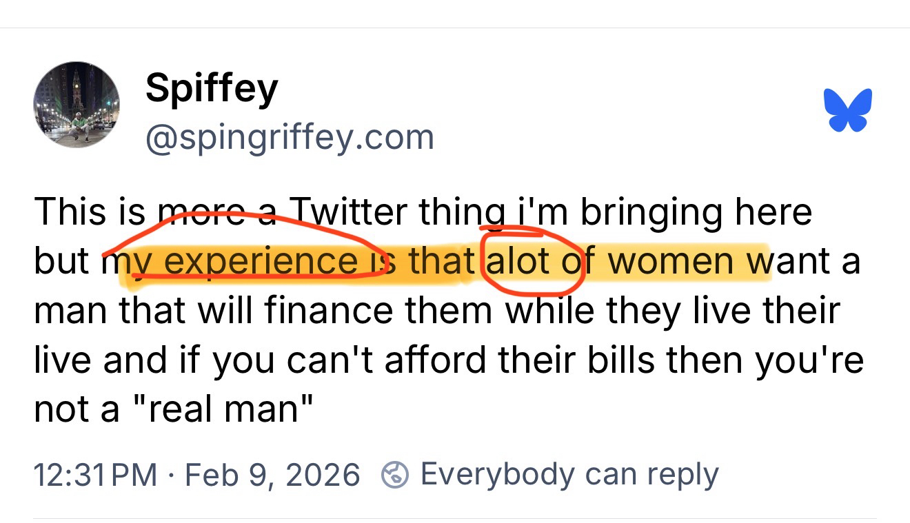The width and height of the screenshot is (910, 523).
Task: Click the 12:31 PM timestamp
Action: pyautogui.click(x=95, y=475)
